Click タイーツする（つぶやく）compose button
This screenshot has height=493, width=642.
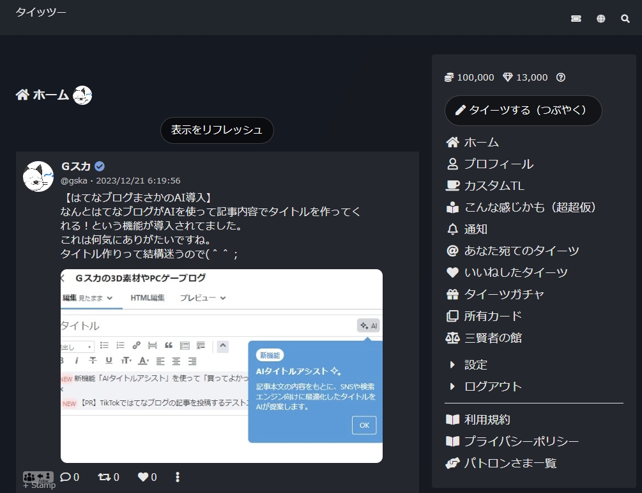523,110
